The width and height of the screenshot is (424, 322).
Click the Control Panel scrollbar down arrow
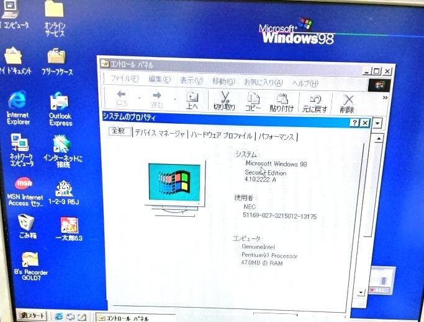(x=361, y=292)
